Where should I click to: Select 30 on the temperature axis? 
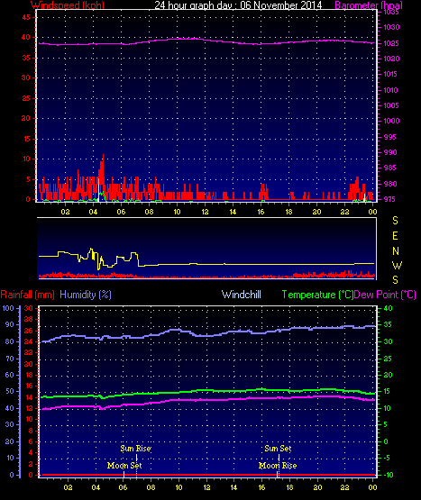click(388, 341)
